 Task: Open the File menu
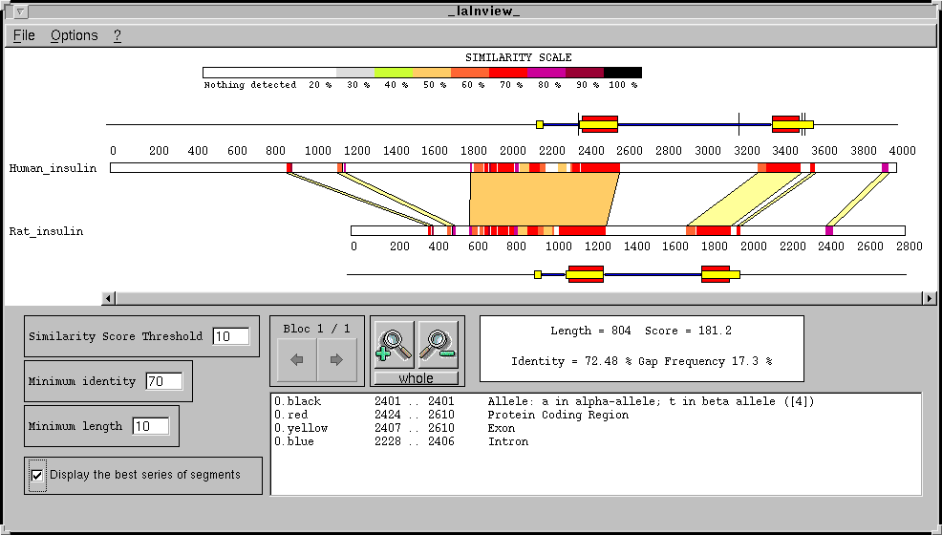click(24, 35)
